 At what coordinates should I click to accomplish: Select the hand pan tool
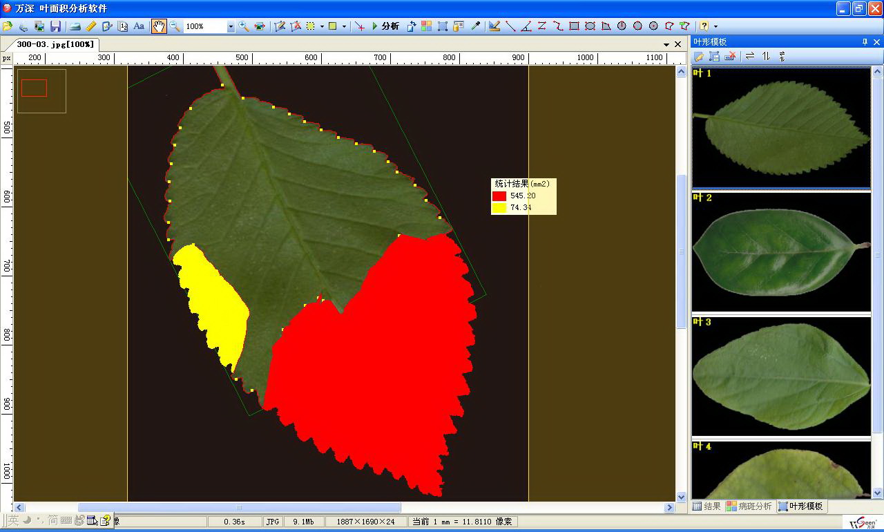159,26
